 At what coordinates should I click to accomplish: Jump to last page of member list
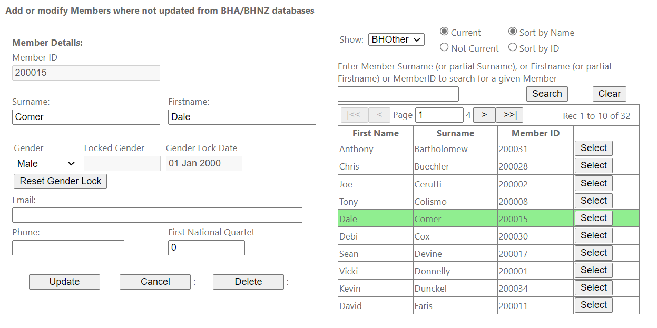point(509,115)
